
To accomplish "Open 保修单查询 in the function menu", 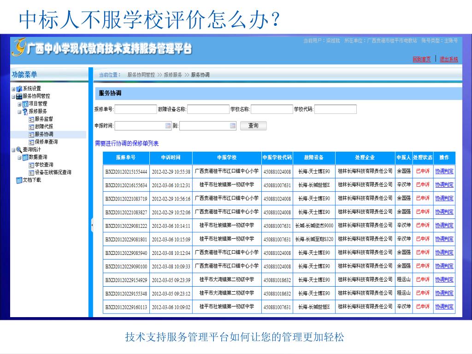I will click(46, 142).
